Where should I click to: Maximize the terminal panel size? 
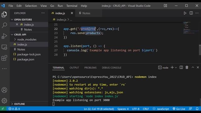193,67
